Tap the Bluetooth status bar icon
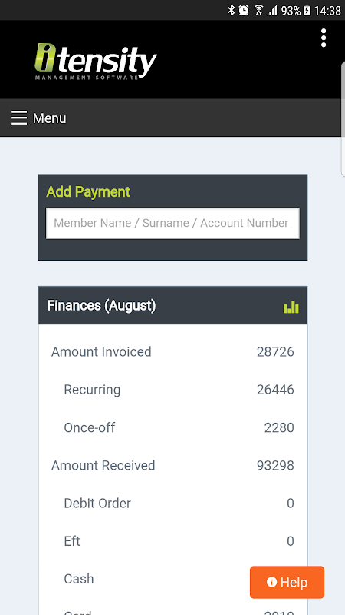Viewport: 345px width, 615px height. click(232, 10)
